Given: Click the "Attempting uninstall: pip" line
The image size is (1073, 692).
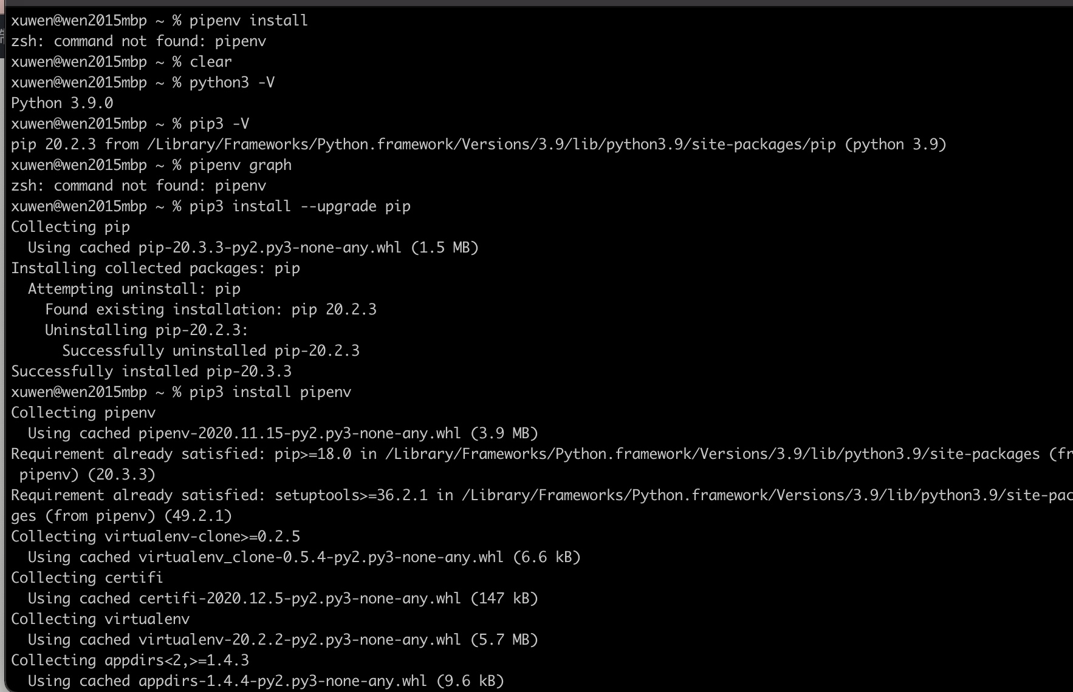Looking at the screenshot, I should (134, 289).
